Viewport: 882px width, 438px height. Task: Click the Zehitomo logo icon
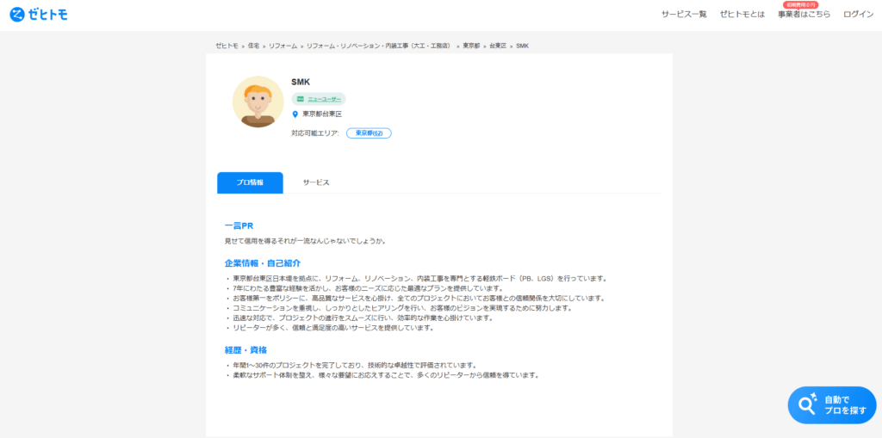tap(16, 15)
